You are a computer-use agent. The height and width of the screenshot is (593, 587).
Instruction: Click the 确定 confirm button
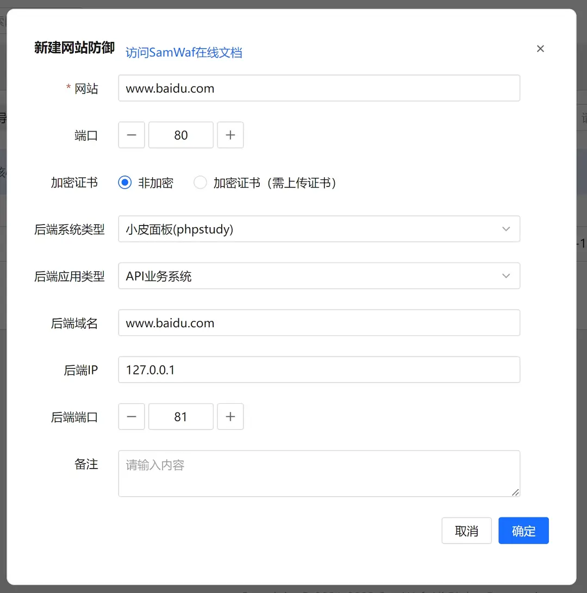523,530
